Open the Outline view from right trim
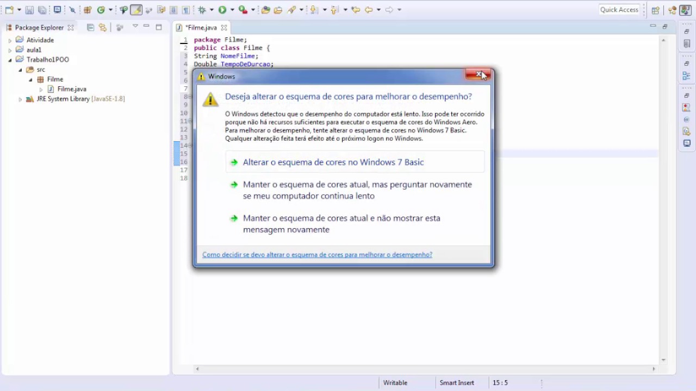 click(687, 75)
